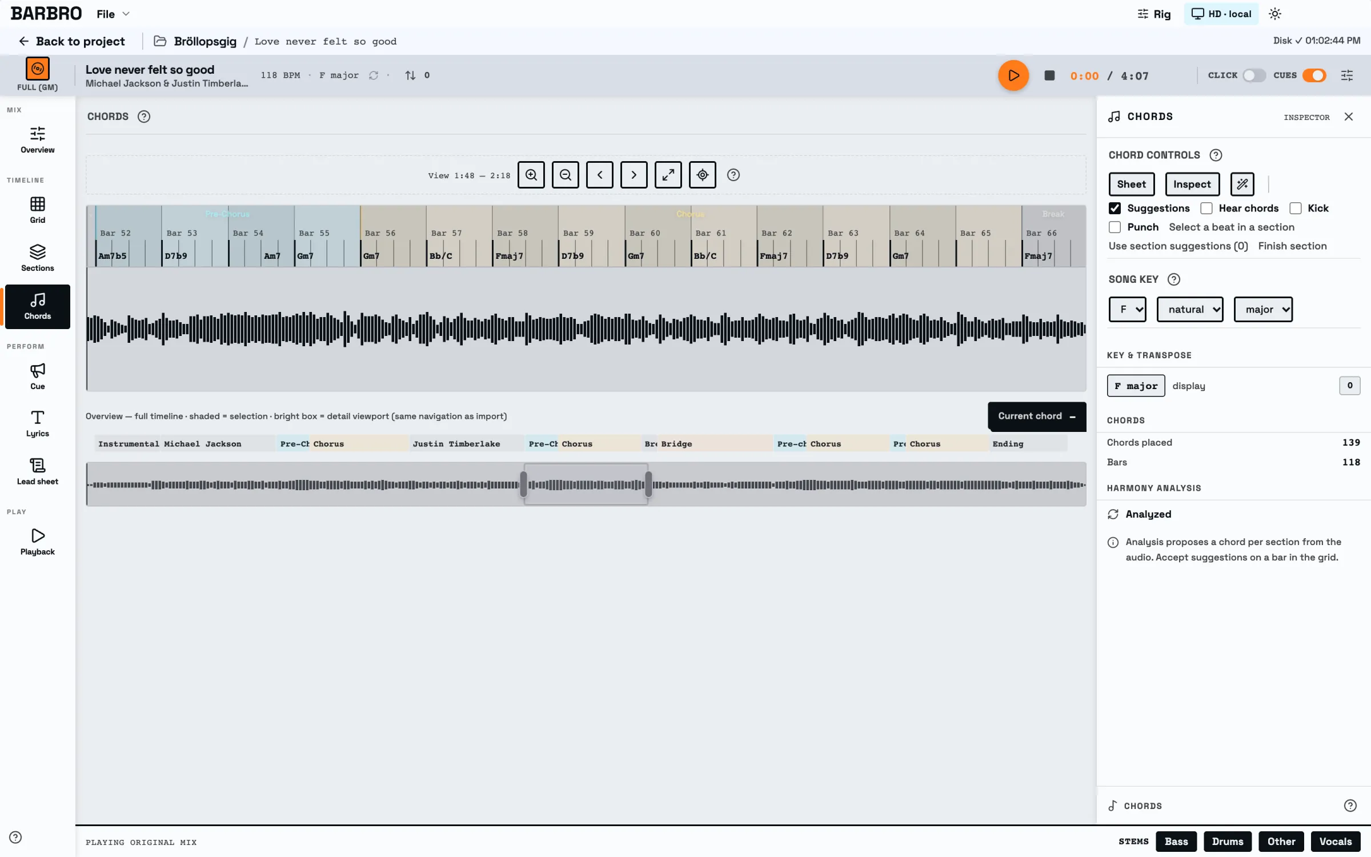This screenshot has height=857, width=1371.
Task: Open the Grid timeline view
Action: [38, 210]
